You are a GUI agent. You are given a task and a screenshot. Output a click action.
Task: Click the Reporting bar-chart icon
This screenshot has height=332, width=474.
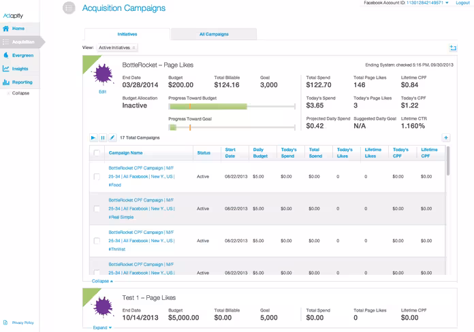pyautogui.click(x=5, y=82)
